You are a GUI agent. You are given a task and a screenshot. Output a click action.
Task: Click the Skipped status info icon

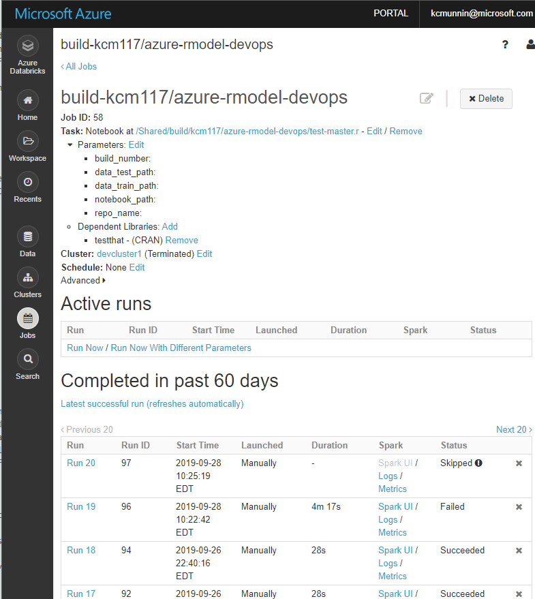478,463
